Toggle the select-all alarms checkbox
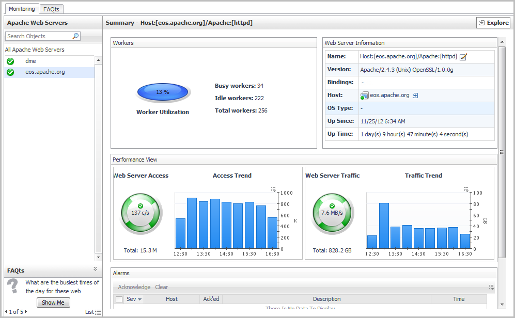The width and height of the screenshot is (515, 318). (119, 299)
